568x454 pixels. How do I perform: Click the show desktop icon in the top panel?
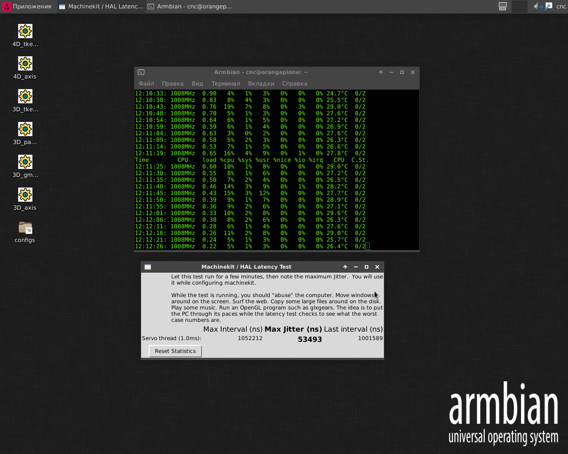[x=503, y=6]
